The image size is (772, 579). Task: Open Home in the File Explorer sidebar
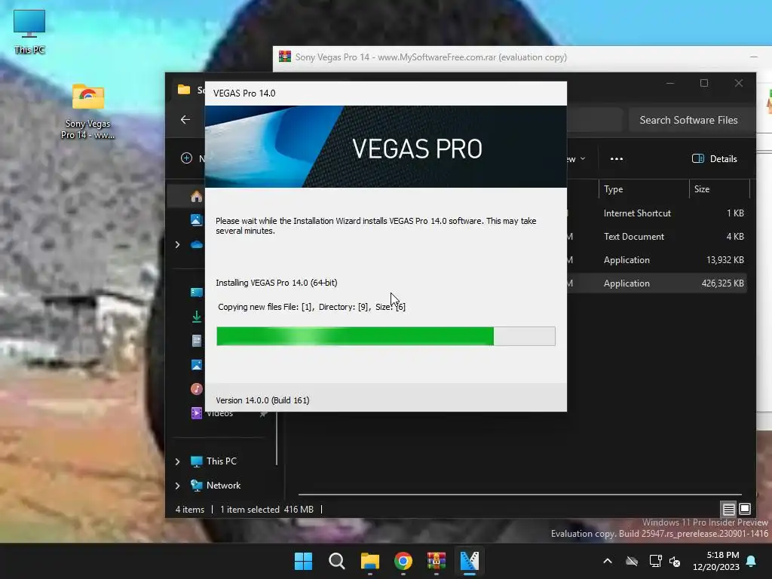[197, 197]
